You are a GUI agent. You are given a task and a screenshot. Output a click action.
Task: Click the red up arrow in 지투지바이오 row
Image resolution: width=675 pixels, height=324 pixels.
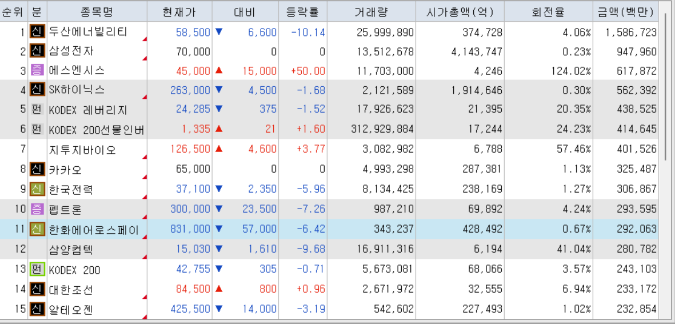pyautogui.click(x=219, y=149)
